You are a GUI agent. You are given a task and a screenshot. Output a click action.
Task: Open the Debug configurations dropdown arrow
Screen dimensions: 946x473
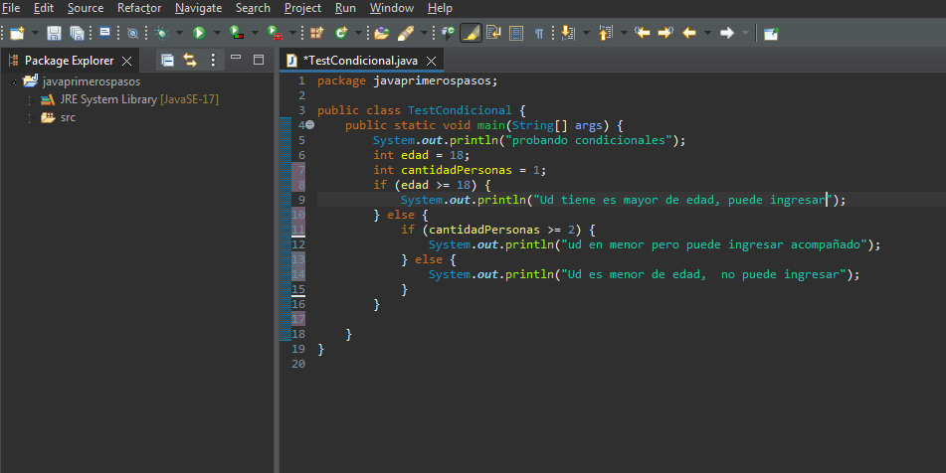(x=179, y=33)
